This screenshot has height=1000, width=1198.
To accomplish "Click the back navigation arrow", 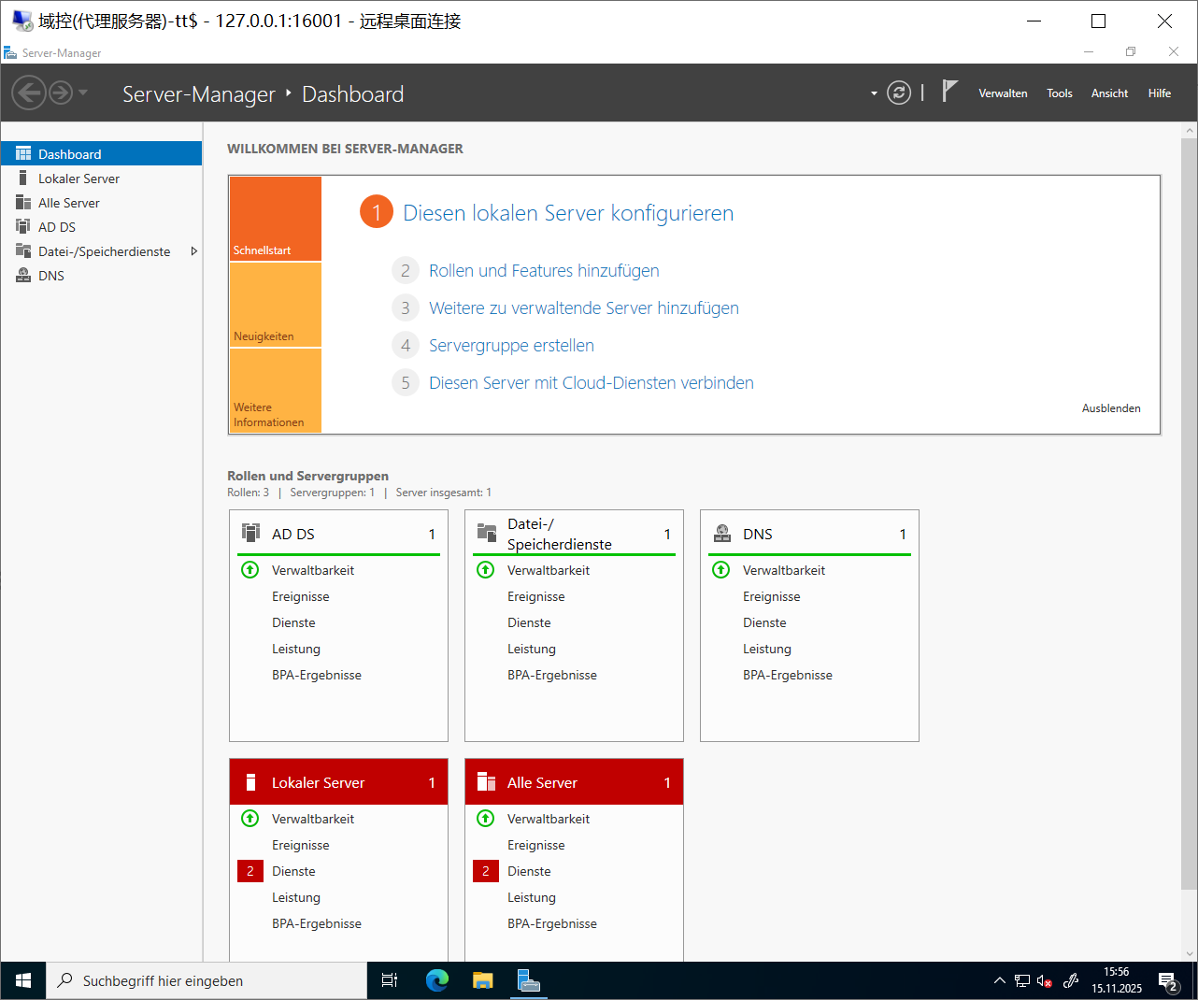I will tap(29, 93).
